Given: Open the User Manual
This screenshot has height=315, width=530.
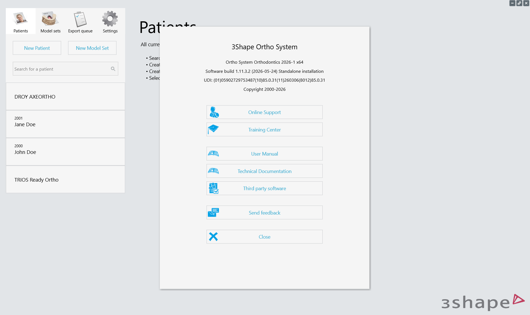Looking at the screenshot, I should (x=264, y=154).
